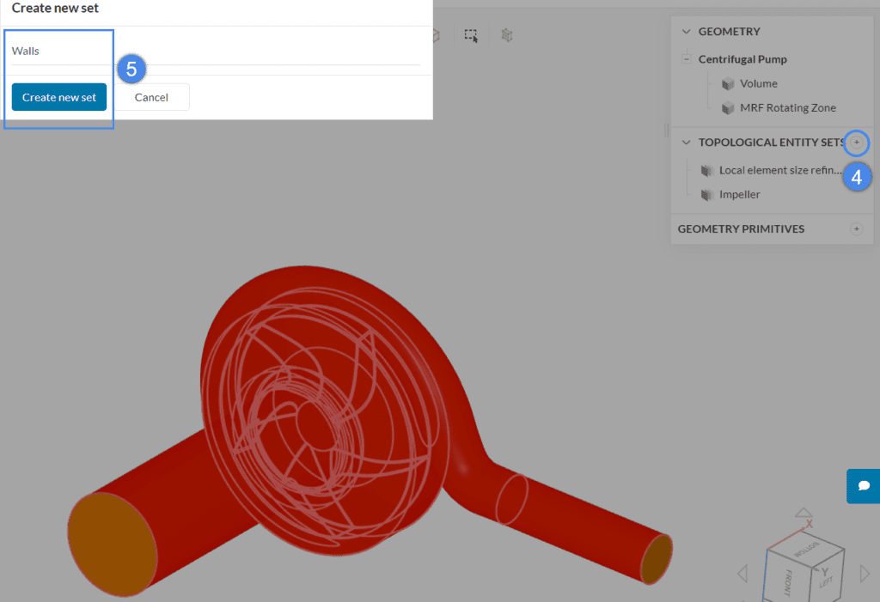Image resolution: width=880 pixels, height=602 pixels.
Task: Click the MRF Rotating Zone cube icon
Action: click(726, 107)
